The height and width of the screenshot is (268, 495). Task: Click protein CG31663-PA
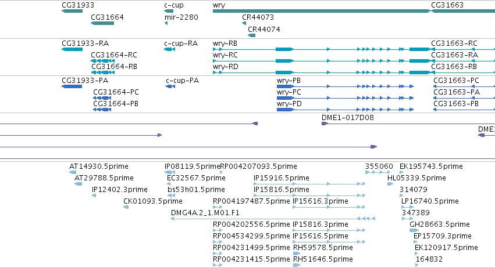click(457, 92)
